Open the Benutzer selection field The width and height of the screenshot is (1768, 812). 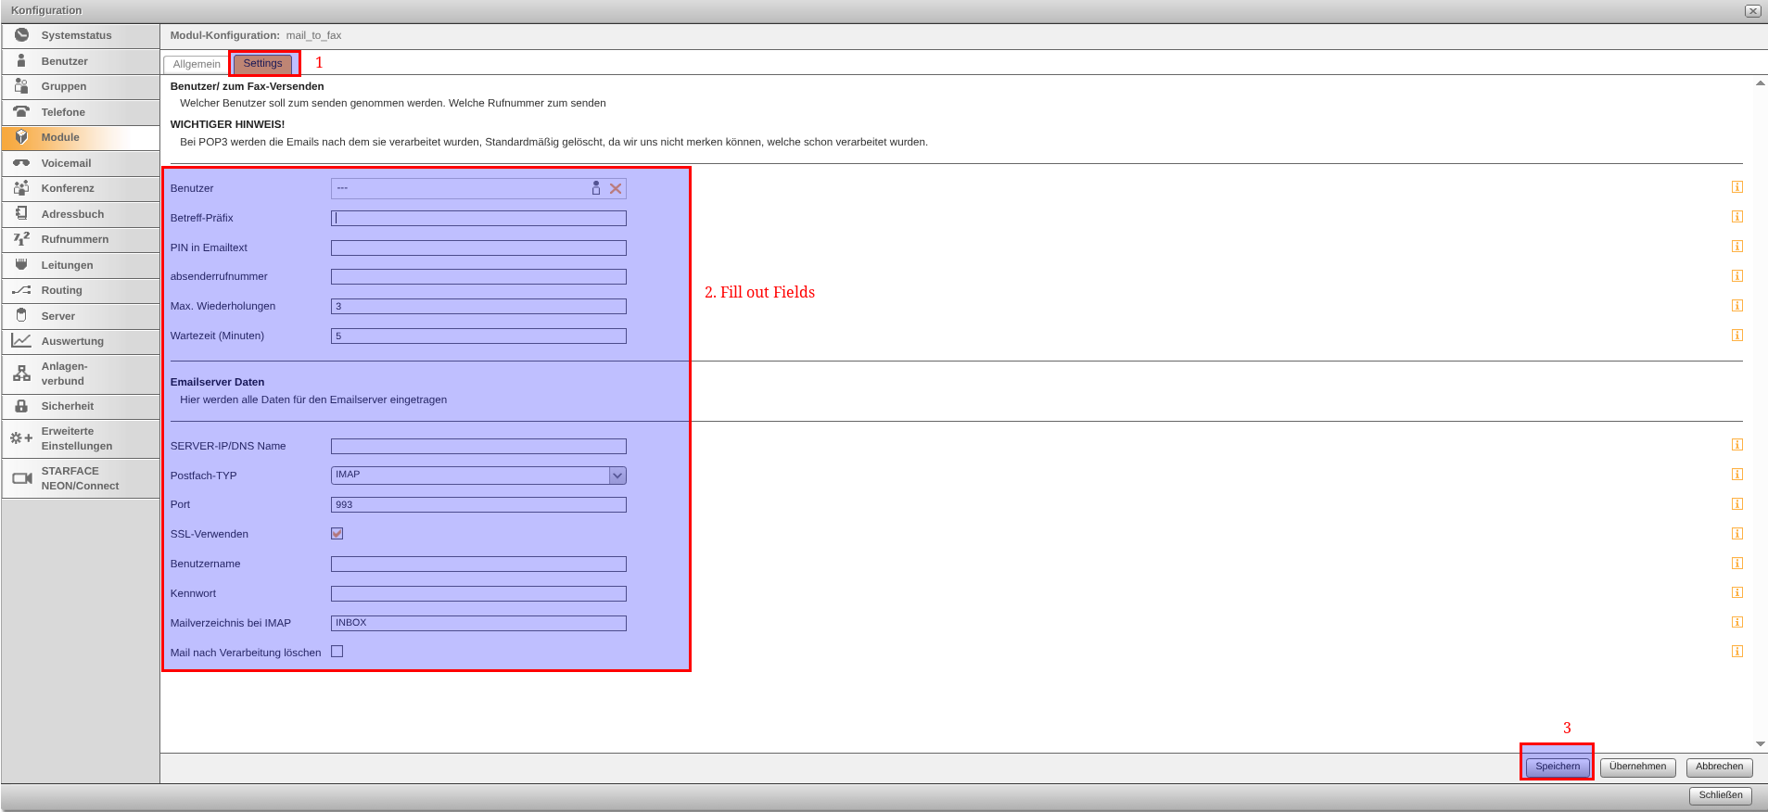(459, 188)
